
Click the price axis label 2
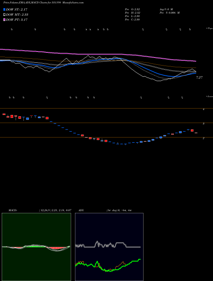tap(204, 138)
